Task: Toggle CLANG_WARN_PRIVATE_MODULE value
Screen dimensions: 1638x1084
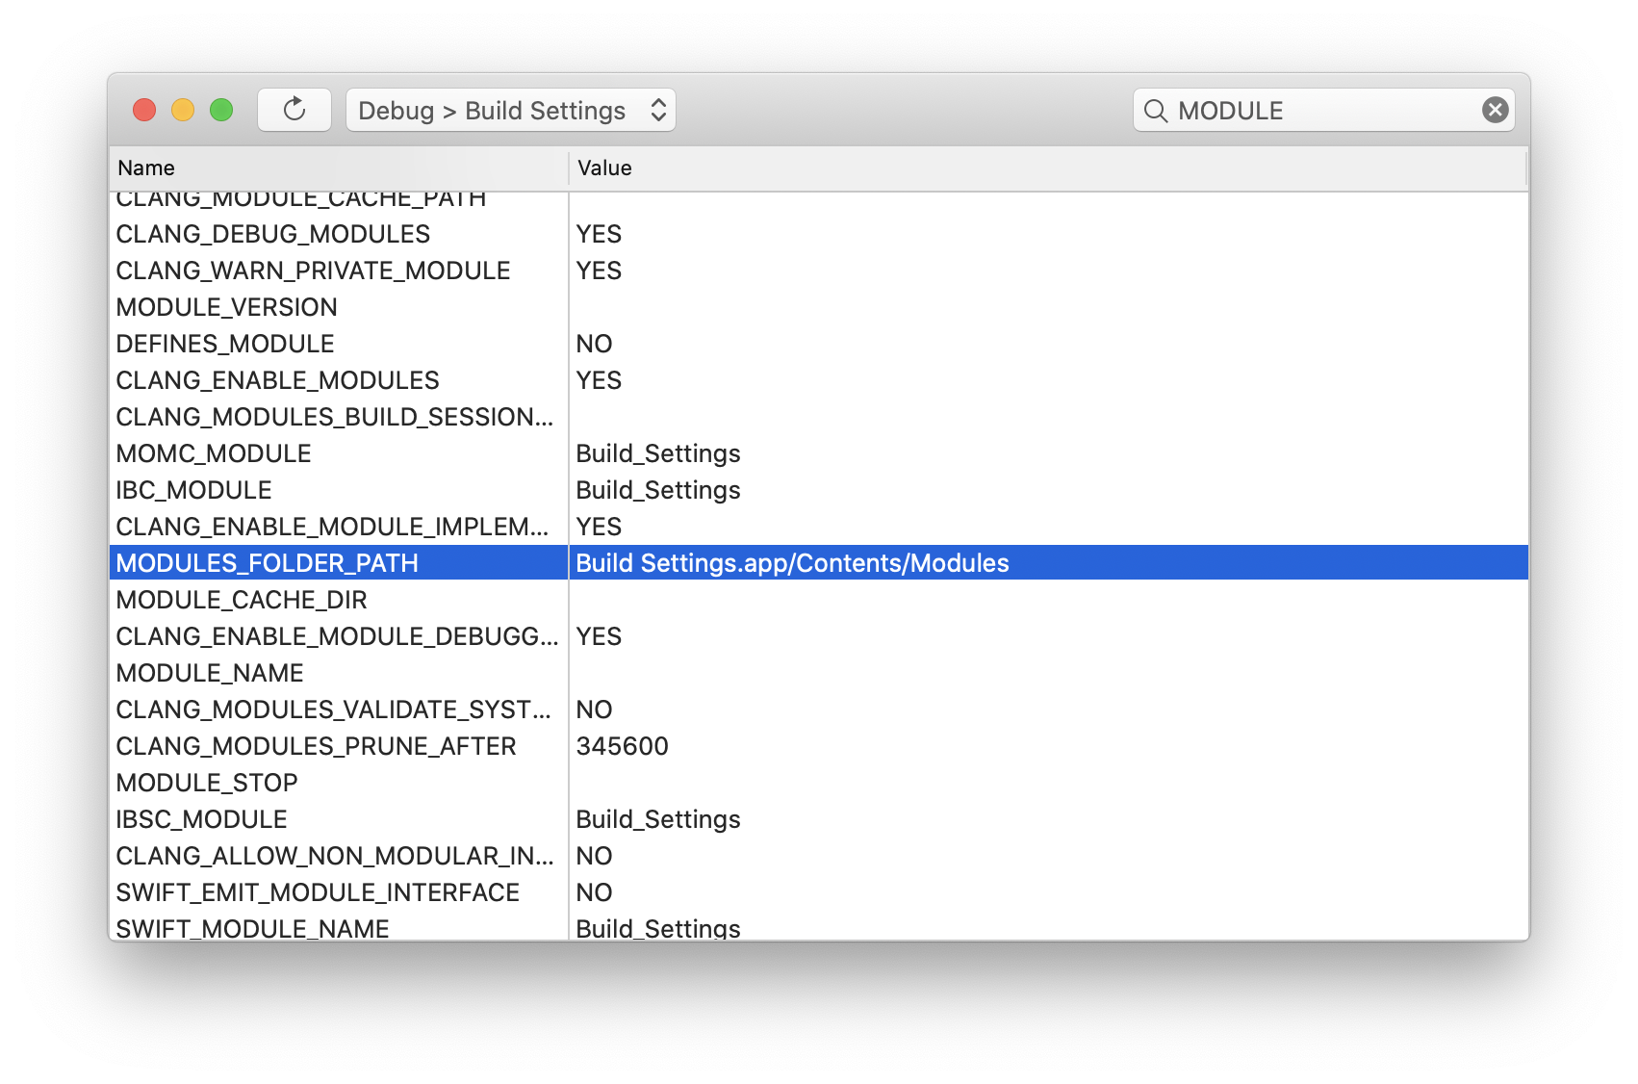Action: point(599,271)
